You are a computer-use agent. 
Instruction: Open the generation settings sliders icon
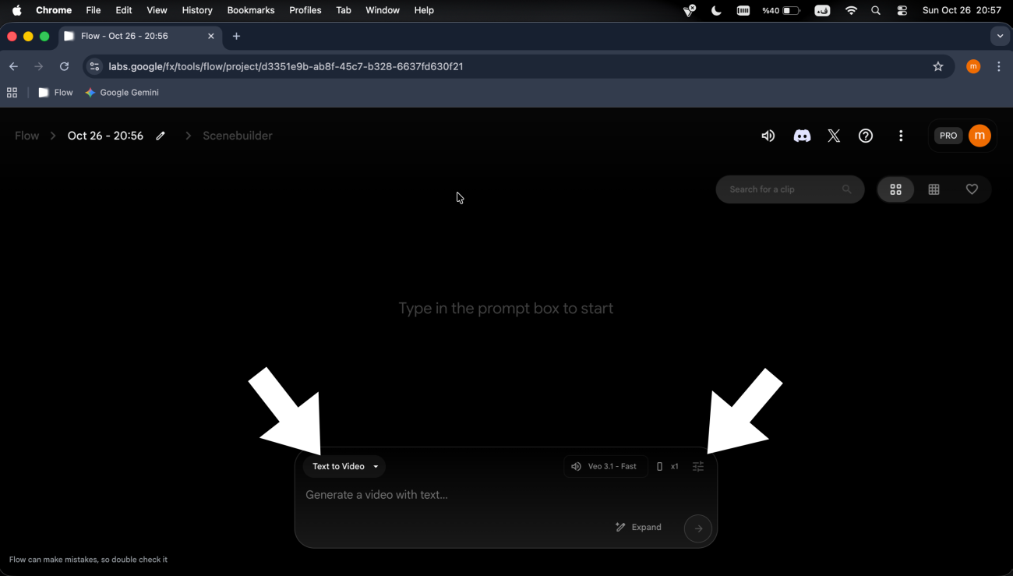tap(698, 466)
